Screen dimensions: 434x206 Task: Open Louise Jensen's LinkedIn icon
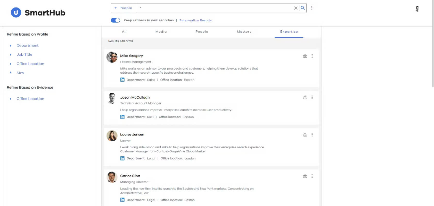pos(122,158)
